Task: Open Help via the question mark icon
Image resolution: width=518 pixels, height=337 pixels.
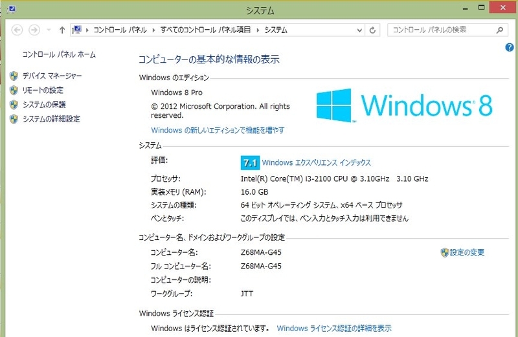Action: click(510, 47)
